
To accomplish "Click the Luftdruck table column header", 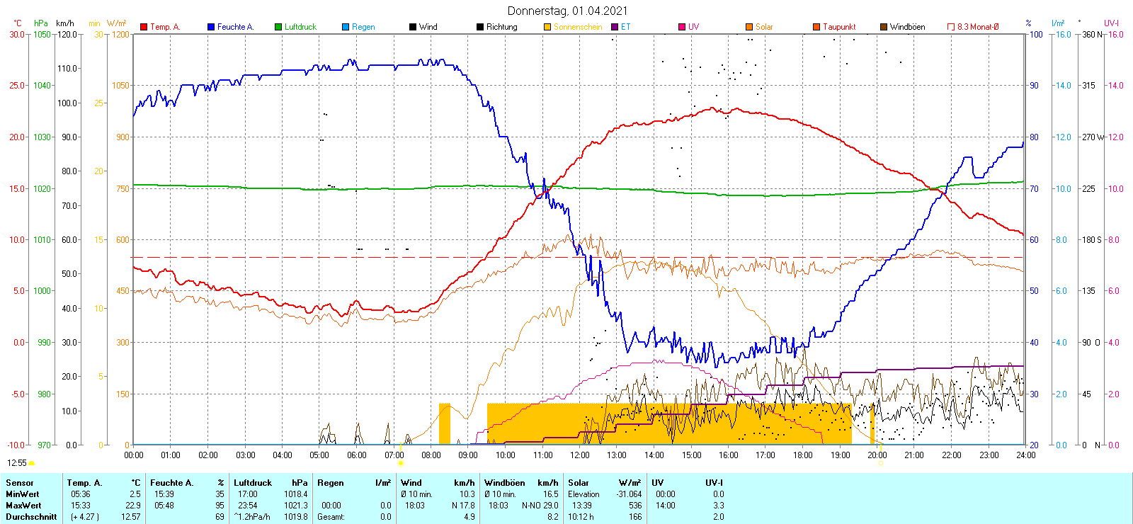I will (253, 483).
